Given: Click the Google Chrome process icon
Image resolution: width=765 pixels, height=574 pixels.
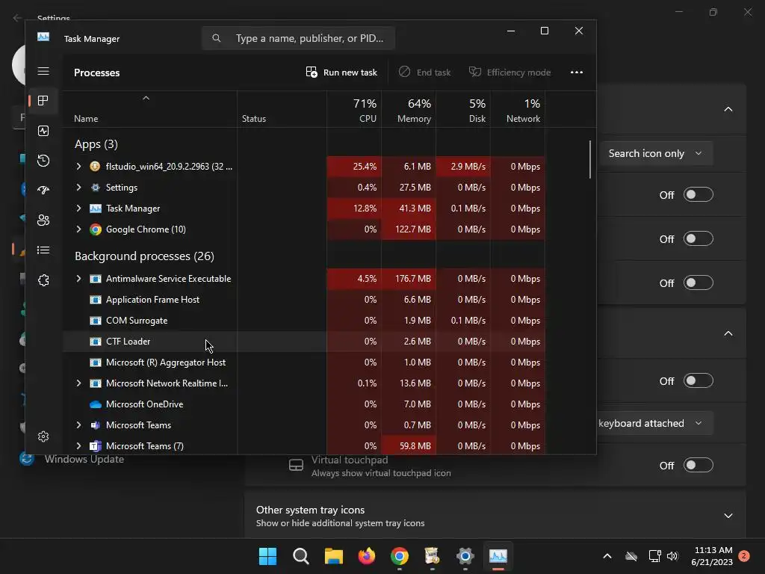Looking at the screenshot, I should [x=95, y=229].
